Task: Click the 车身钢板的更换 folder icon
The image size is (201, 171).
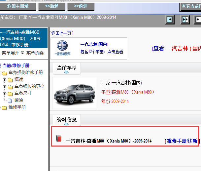Action: tap(10, 87)
